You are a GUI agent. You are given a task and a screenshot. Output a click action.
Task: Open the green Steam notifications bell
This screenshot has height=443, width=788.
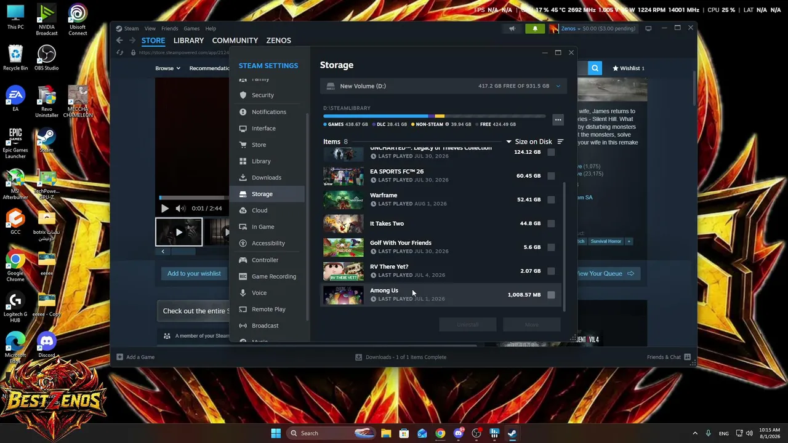pyautogui.click(x=535, y=28)
